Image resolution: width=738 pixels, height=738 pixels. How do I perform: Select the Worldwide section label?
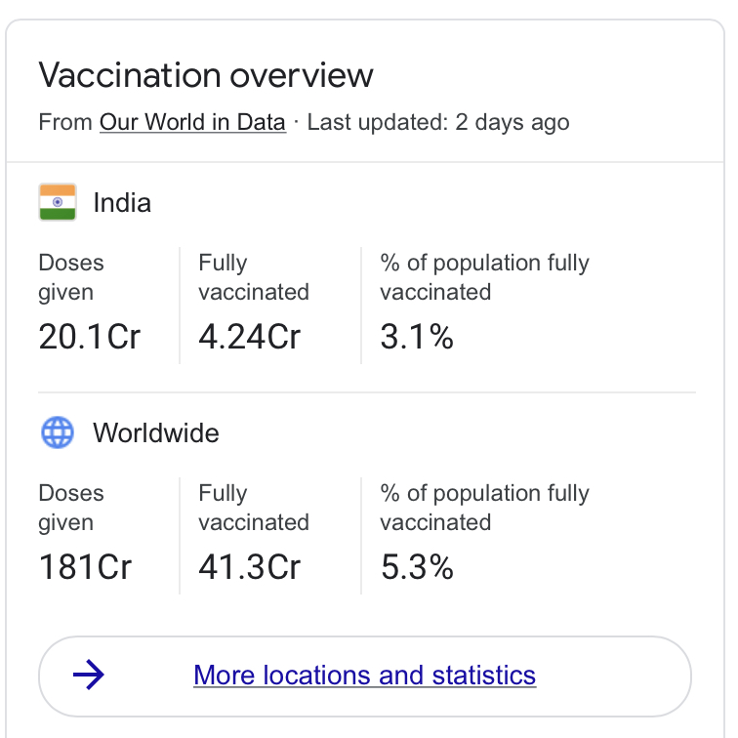click(x=156, y=433)
